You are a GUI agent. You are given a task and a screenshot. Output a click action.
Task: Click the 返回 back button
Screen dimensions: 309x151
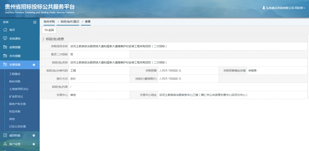tap(49, 30)
